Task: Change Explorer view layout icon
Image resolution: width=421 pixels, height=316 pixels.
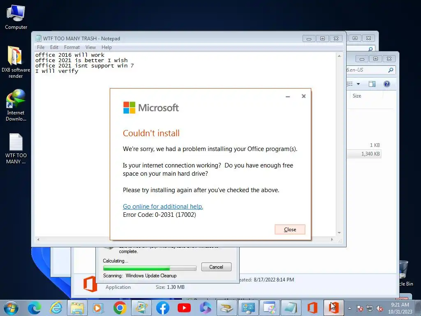Action: (x=350, y=84)
